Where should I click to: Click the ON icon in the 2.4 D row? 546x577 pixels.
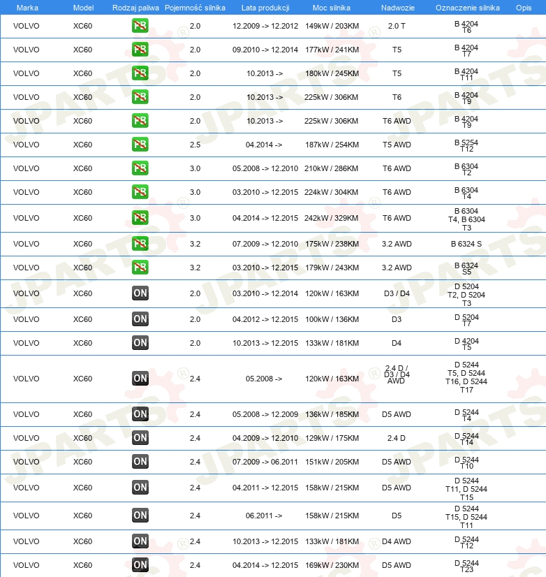[140, 438]
